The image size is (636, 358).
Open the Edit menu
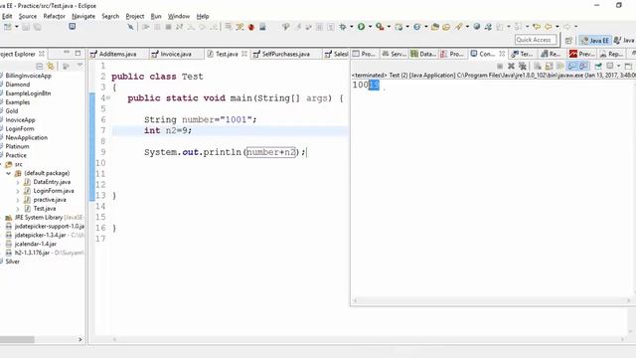point(7,16)
